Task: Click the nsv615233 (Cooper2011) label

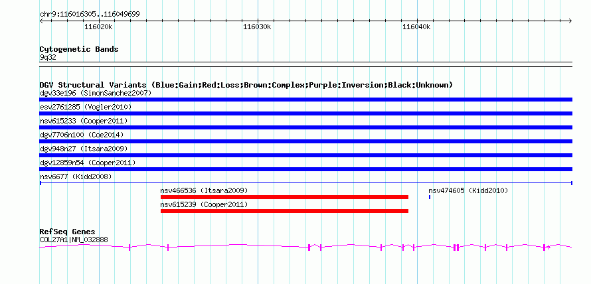Action: [x=84, y=121]
